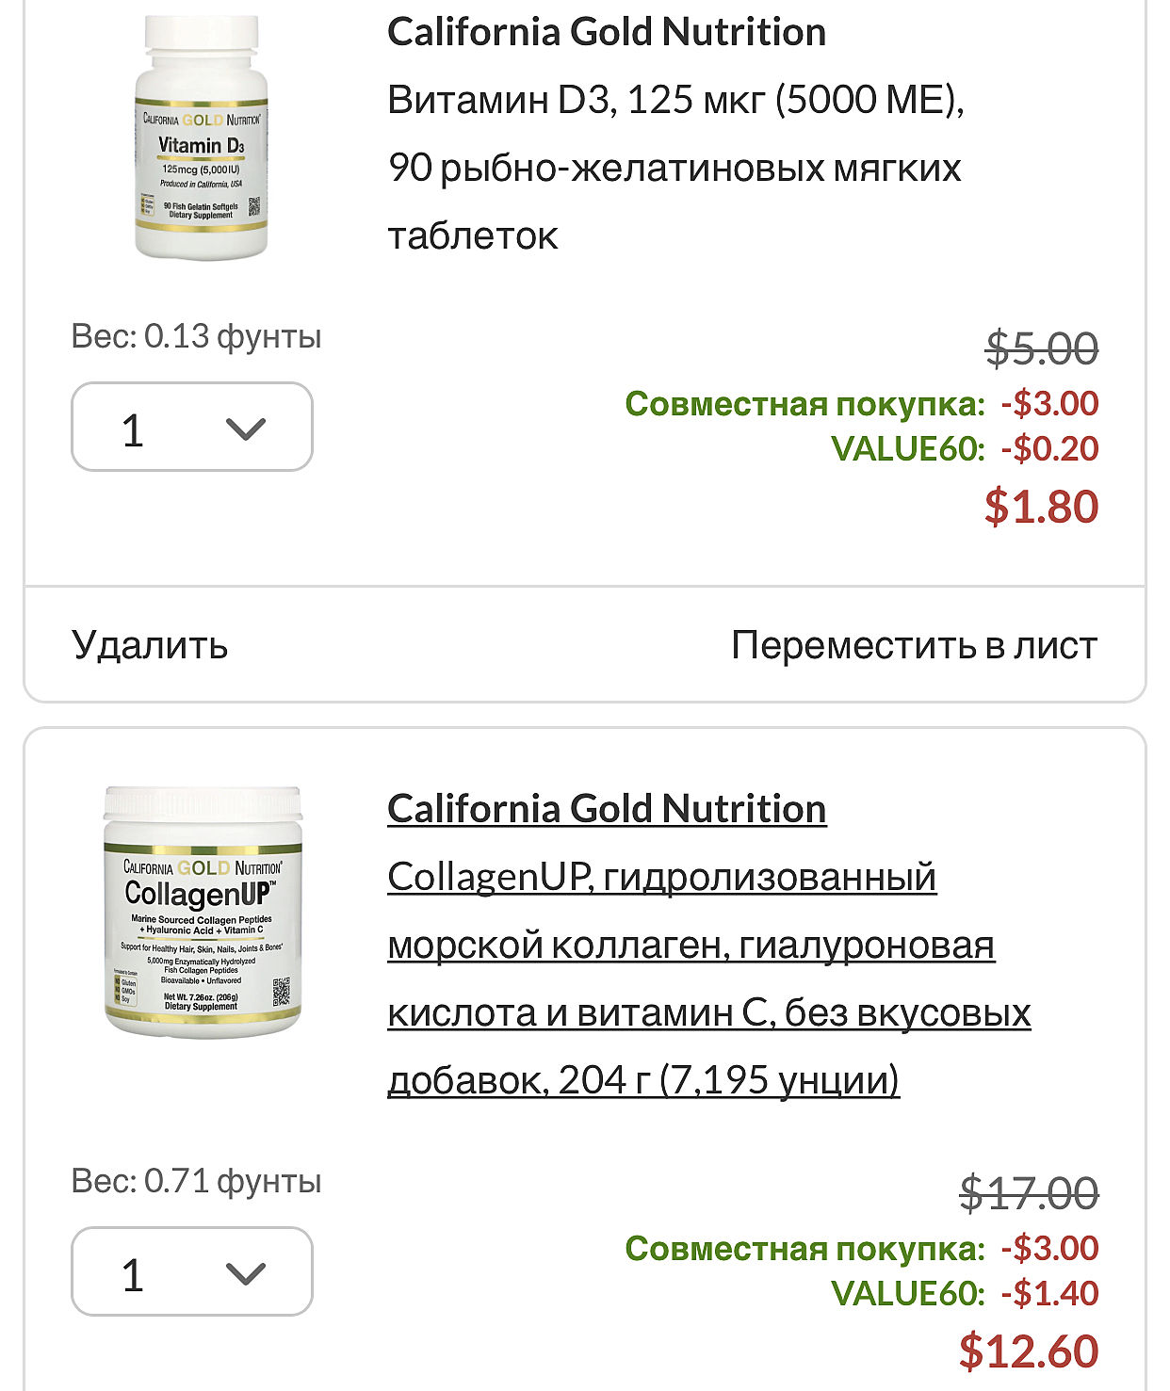The width and height of the screenshot is (1170, 1391).
Task: Open the Vitamin D3 quantity dropdown
Action: [x=191, y=427]
